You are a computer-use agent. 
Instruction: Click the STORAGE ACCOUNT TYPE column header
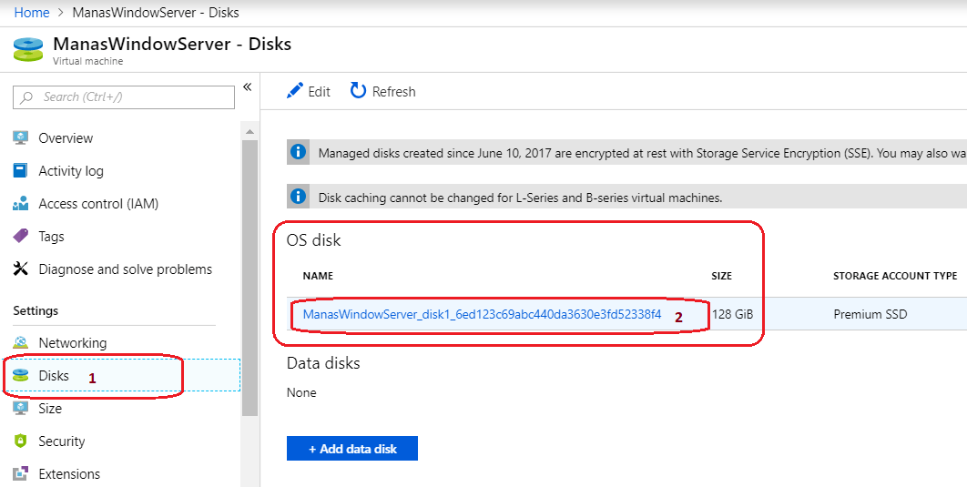[895, 276]
